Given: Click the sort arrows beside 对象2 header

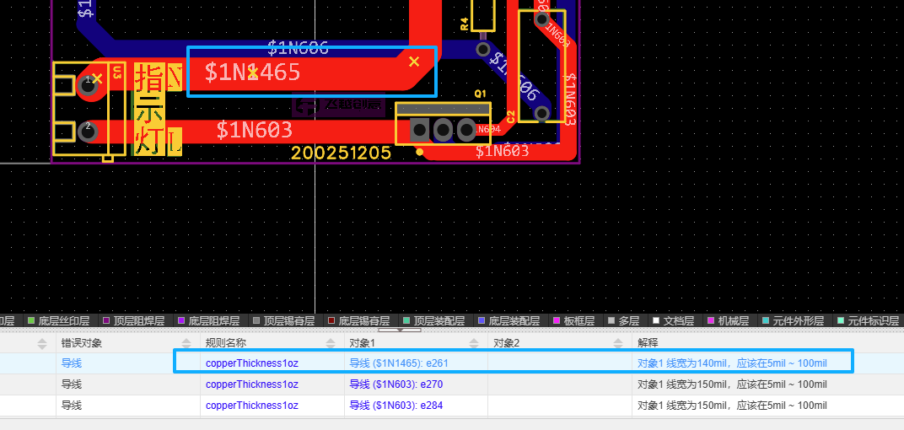Looking at the screenshot, I should click(x=618, y=343).
